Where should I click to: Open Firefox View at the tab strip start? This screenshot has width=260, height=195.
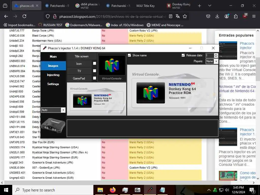click(5, 6)
